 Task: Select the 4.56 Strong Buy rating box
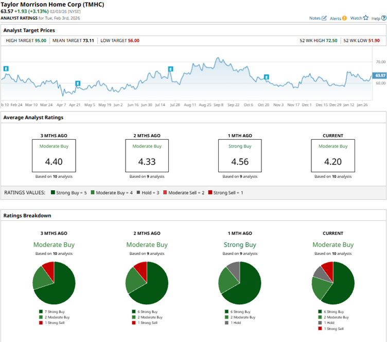[240, 156]
